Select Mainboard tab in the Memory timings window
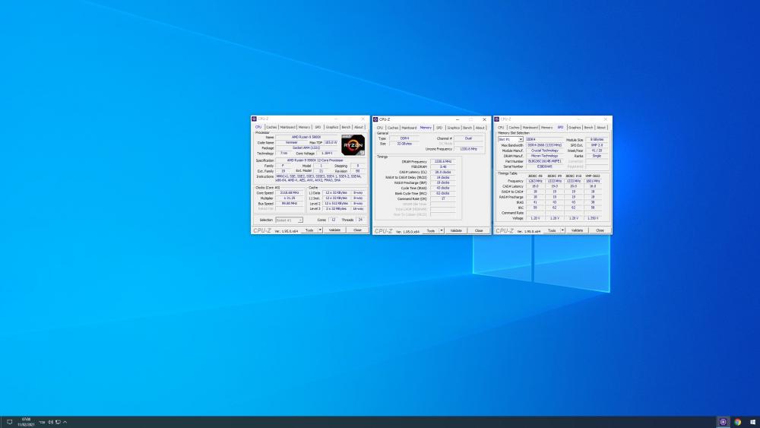The height and width of the screenshot is (428, 760). click(409, 128)
